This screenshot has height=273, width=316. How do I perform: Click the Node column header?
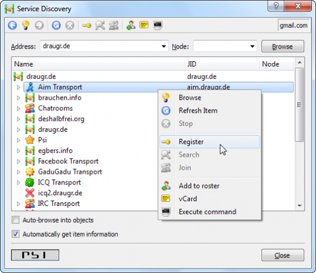(x=276, y=64)
